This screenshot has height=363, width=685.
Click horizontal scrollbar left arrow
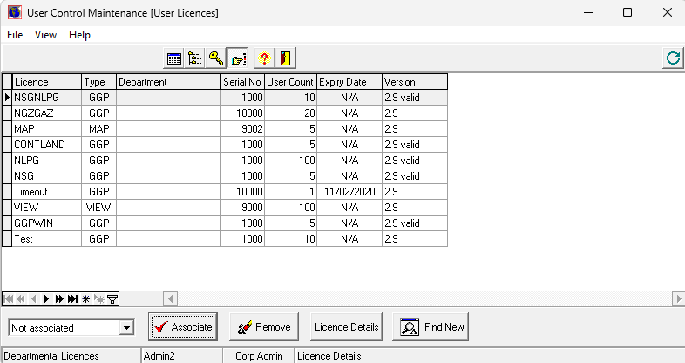(x=170, y=299)
